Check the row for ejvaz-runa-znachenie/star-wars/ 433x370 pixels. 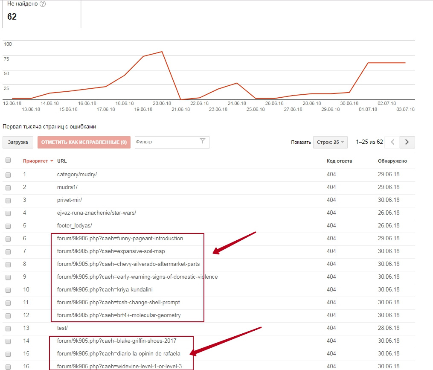[x=8, y=213]
